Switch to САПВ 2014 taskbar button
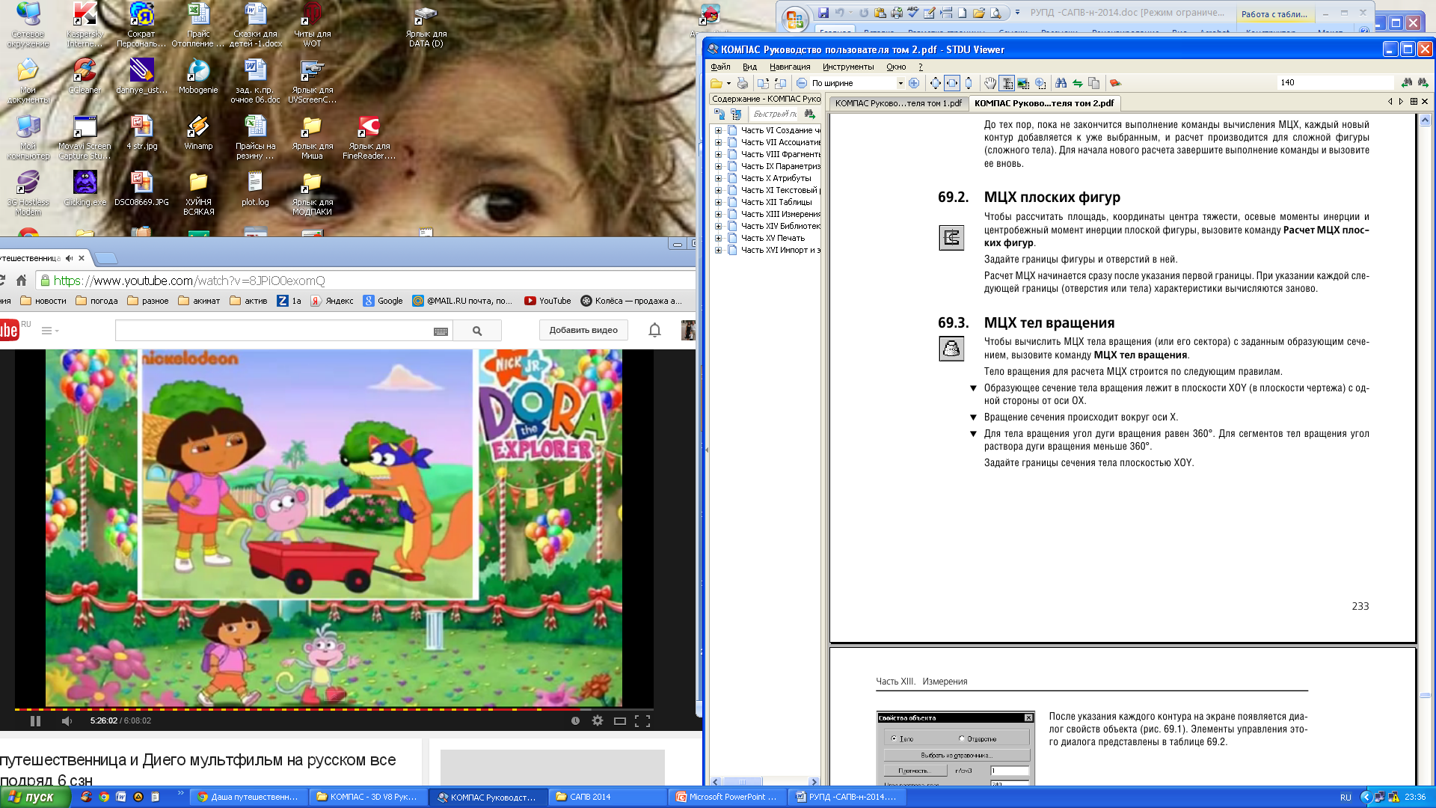The width and height of the screenshot is (1436, 808). click(x=607, y=797)
